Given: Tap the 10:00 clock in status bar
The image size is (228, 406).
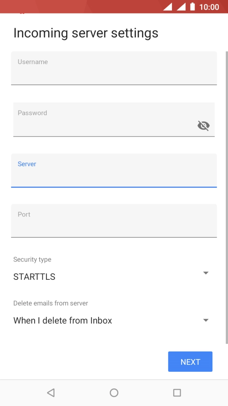Looking at the screenshot, I should tap(209, 7).
